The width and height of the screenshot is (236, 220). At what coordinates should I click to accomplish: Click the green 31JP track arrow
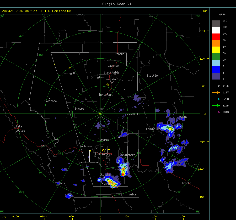tap(216, 106)
